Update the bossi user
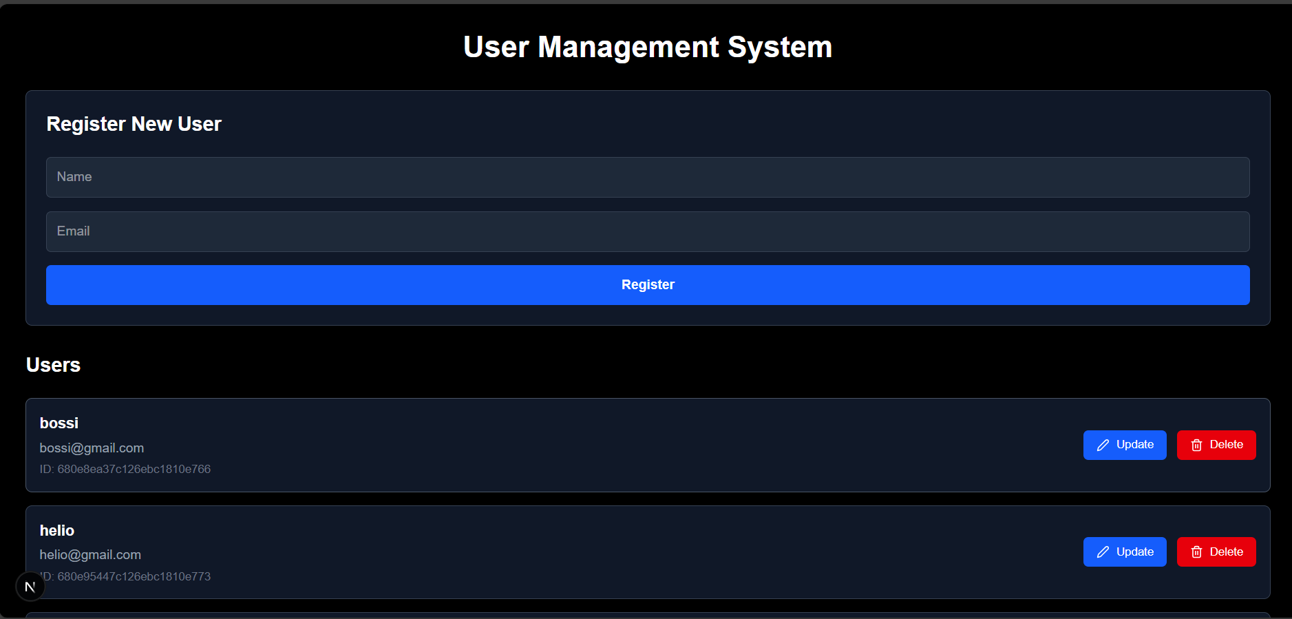Viewport: 1292px width, 619px height. [x=1125, y=445]
